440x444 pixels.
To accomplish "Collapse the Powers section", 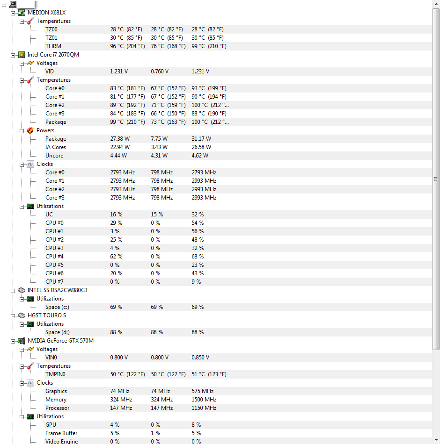I will point(22,131).
